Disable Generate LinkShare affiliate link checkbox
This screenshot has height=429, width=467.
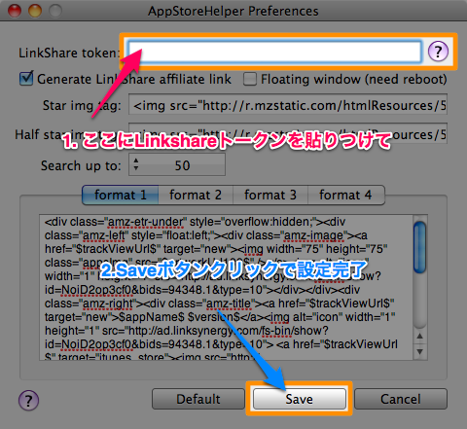tap(26, 79)
